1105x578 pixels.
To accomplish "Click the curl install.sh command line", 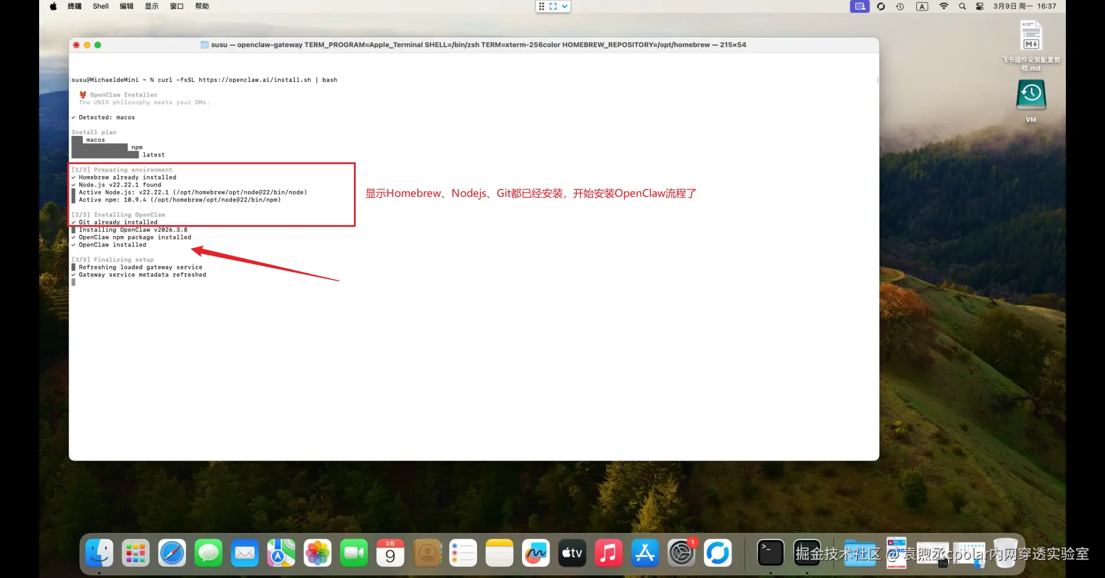I will (x=204, y=80).
